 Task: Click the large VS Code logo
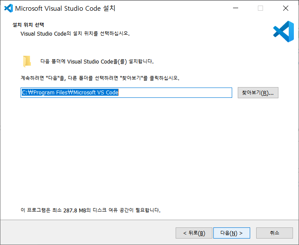284,31
